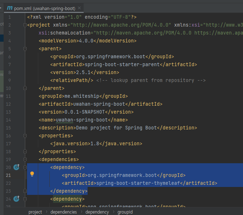The height and width of the screenshot is (215, 243).
Task: Click 'uwahan-spring-boot' in the artifactId line
Action: click(x=99, y=104)
